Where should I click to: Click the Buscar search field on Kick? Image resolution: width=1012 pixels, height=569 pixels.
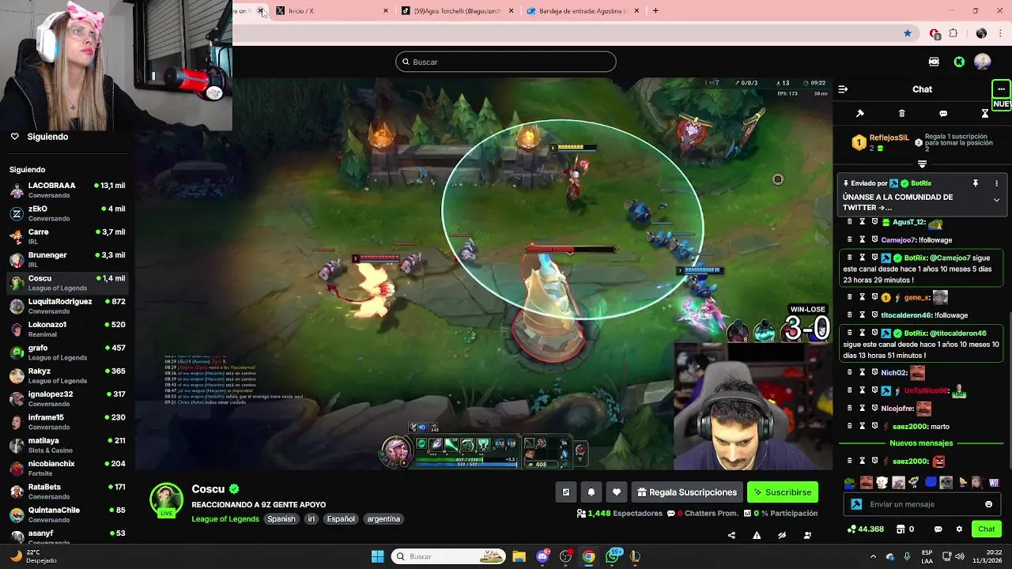coord(506,62)
